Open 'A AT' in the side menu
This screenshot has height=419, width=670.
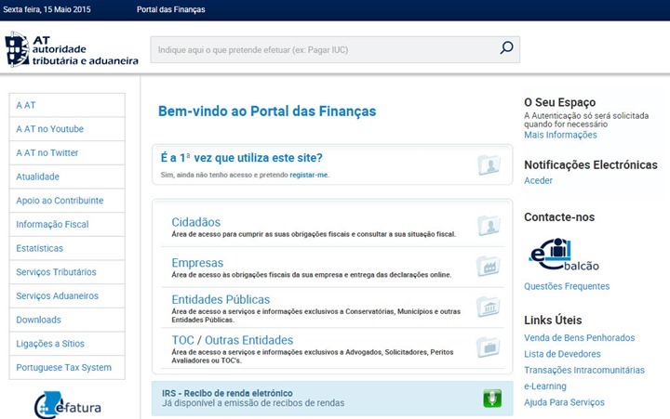67,105
